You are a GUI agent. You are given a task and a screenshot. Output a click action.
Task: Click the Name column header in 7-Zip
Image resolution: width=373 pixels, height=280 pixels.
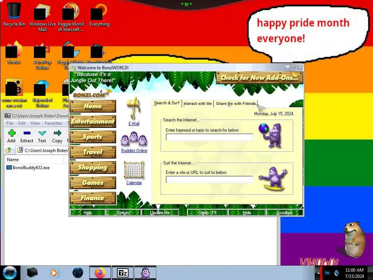pyautogui.click(x=34, y=160)
